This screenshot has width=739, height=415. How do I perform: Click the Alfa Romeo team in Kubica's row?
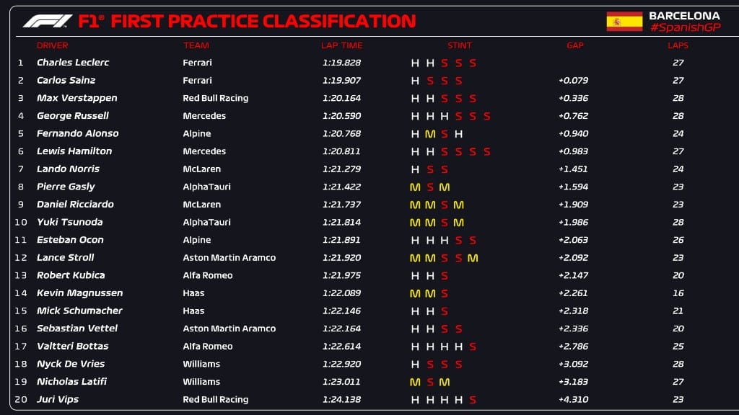click(x=208, y=275)
